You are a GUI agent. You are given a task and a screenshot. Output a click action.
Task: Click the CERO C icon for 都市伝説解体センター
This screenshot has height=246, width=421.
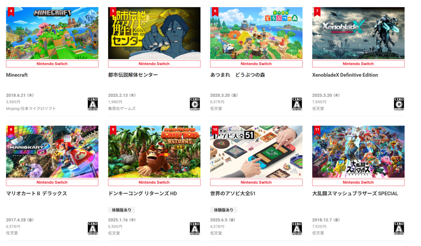(x=195, y=104)
